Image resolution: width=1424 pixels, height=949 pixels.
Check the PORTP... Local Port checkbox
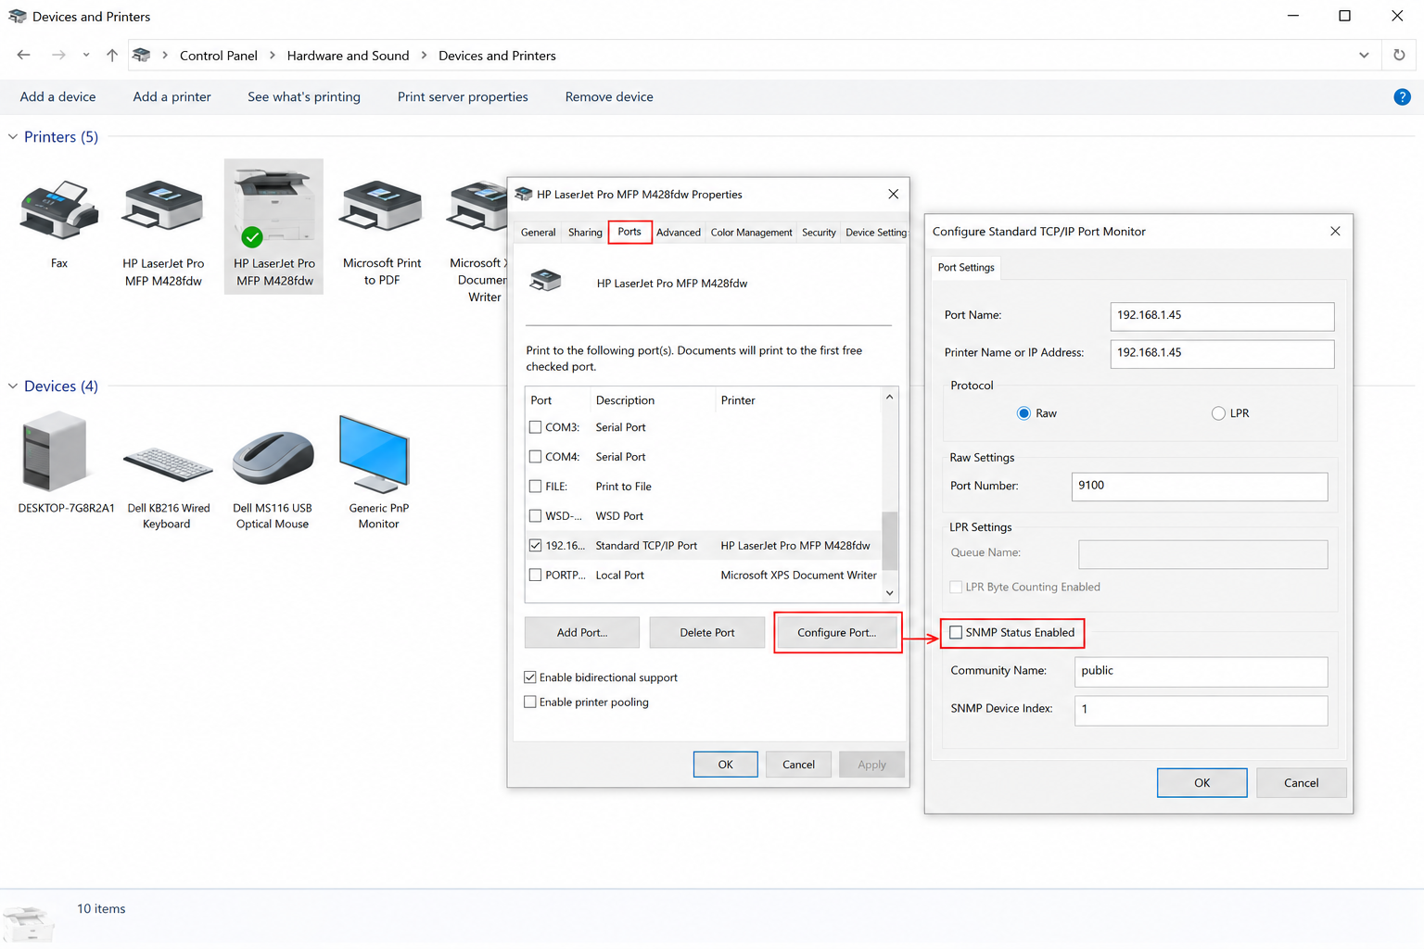[535, 576]
